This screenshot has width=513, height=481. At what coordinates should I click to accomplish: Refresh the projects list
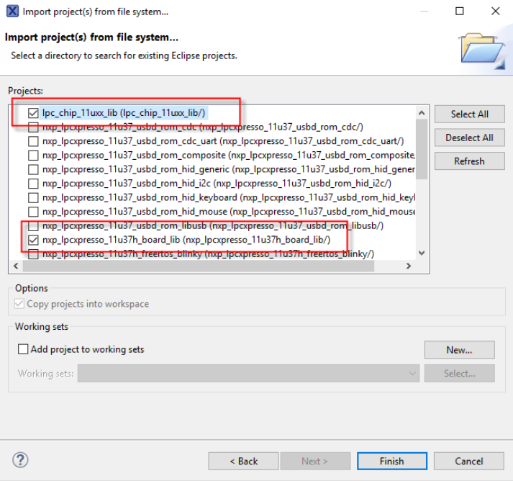click(x=470, y=161)
